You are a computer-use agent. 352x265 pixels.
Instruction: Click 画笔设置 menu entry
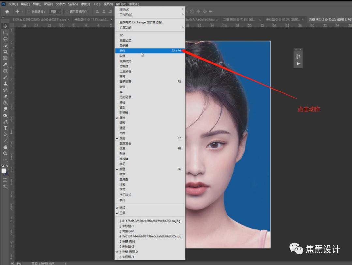coord(126,81)
